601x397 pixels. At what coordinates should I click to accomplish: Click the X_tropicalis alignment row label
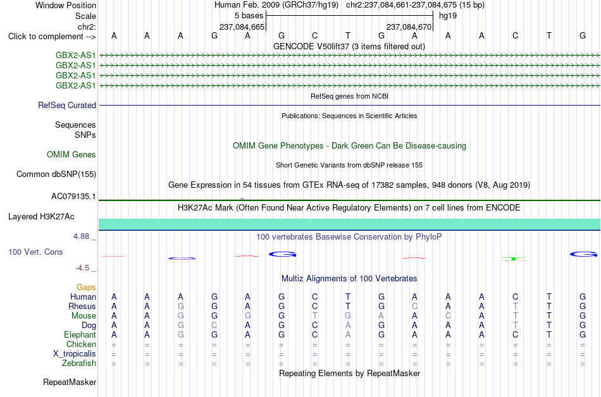tap(75, 354)
